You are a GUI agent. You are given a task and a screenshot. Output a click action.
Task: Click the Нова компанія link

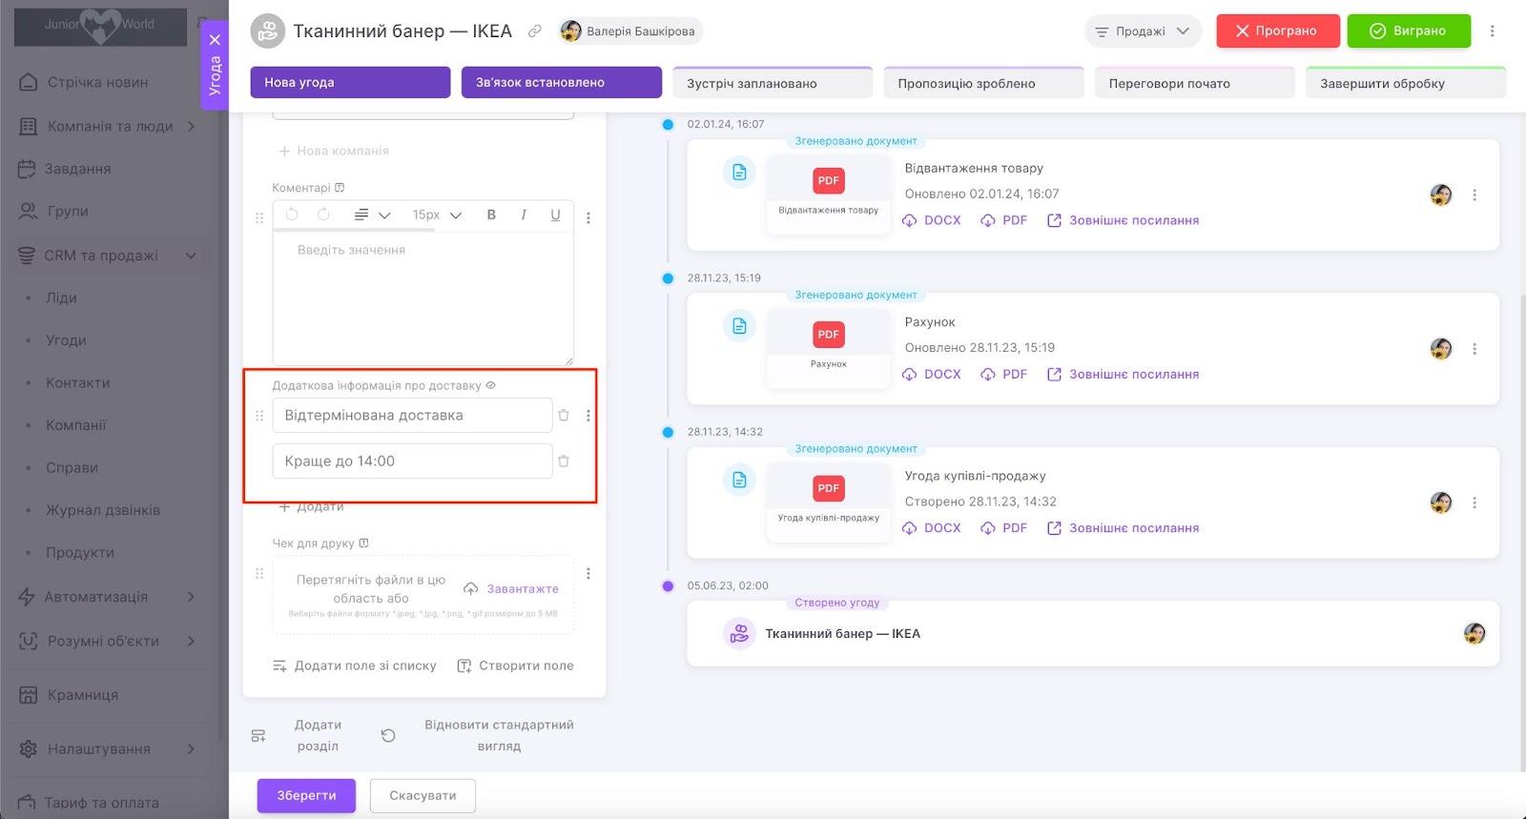click(x=333, y=151)
